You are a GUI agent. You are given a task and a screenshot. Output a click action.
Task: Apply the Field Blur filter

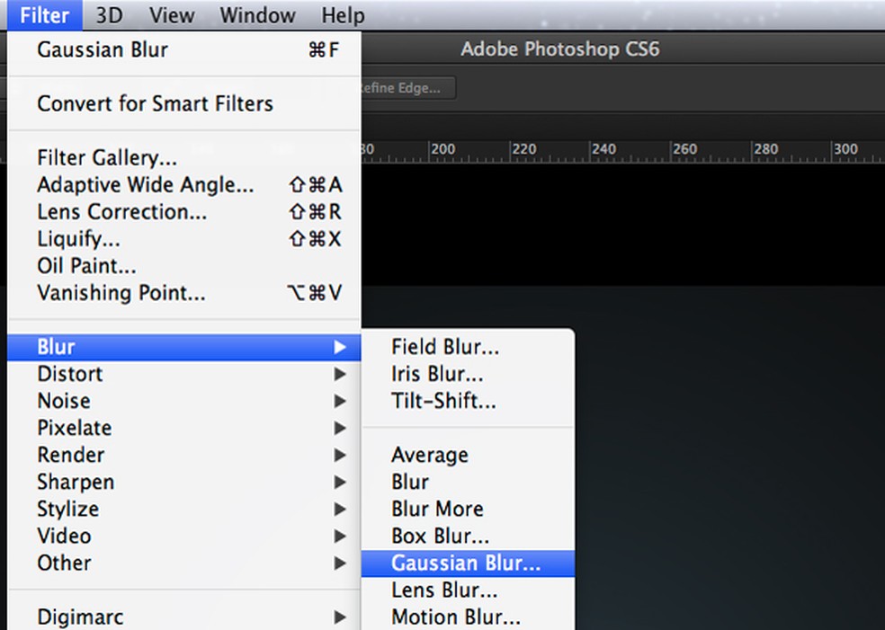445,347
